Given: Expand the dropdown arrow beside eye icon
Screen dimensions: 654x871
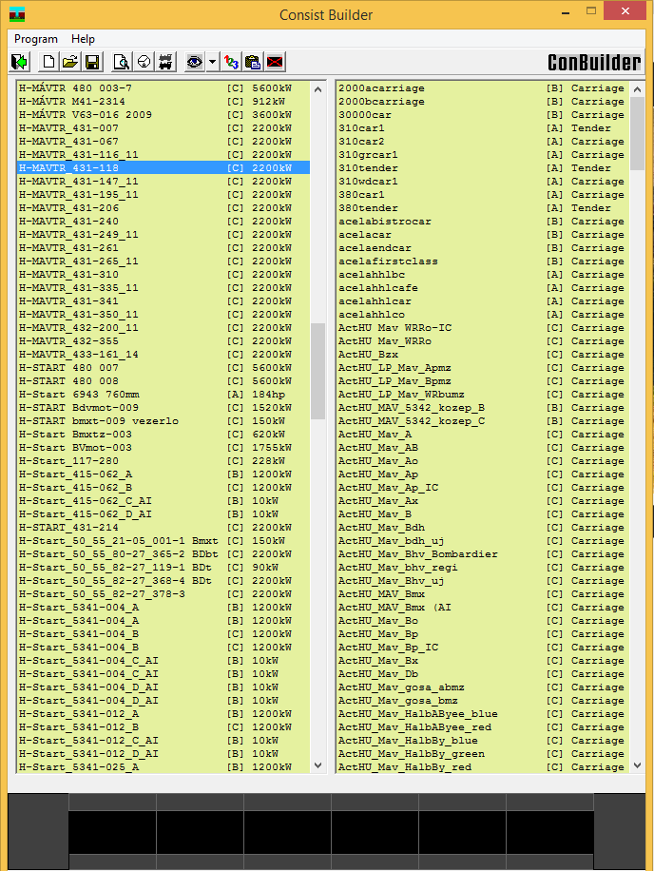Looking at the screenshot, I should pyautogui.click(x=212, y=62).
